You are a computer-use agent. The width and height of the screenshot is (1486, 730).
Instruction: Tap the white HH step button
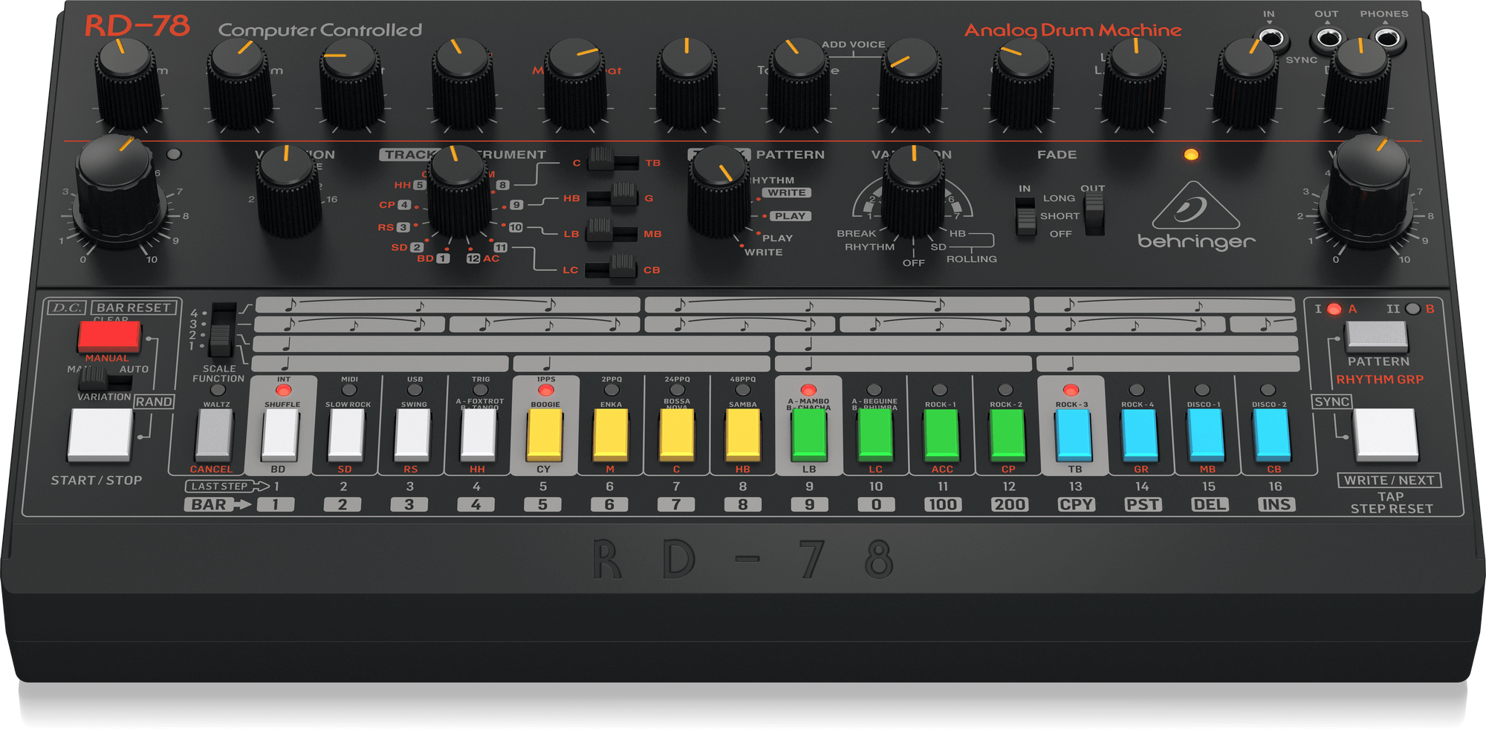pos(478,435)
